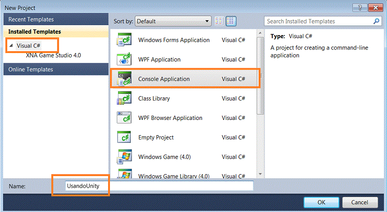Select the Windows Game (4.0) text label
This screenshot has width=387, height=212.
(x=164, y=157)
